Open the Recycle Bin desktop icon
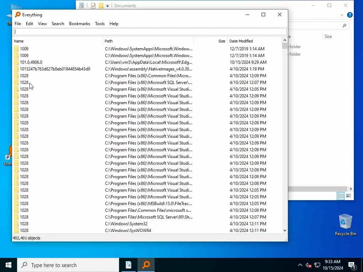 click(345, 225)
